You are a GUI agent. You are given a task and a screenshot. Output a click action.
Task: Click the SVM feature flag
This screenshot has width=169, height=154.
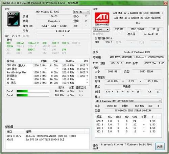64,50
